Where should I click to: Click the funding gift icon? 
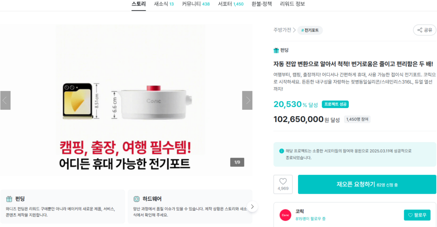coord(276,50)
